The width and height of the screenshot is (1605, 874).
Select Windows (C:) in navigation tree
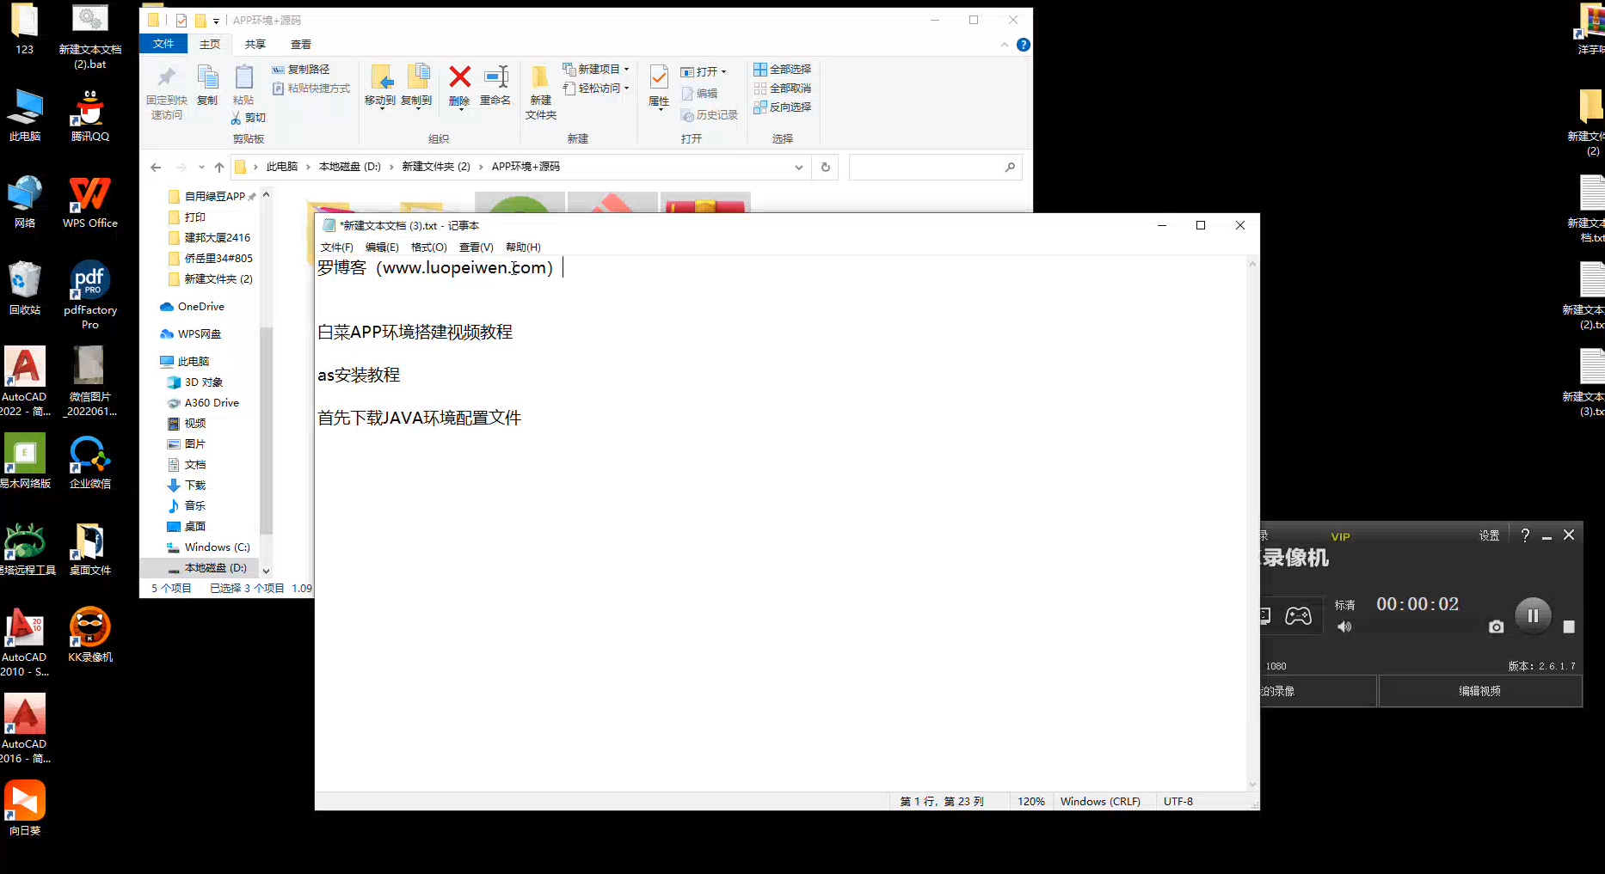click(217, 547)
